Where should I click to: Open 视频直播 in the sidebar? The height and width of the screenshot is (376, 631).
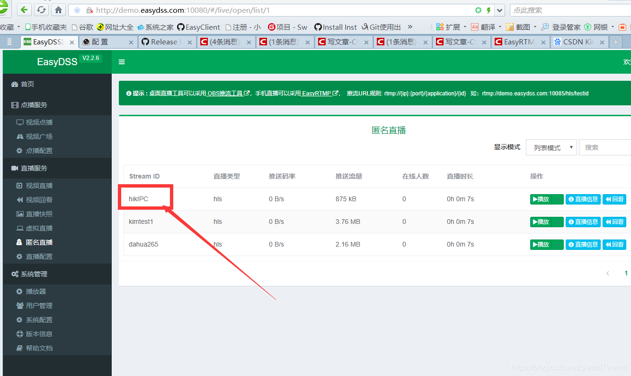pos(57,186)
